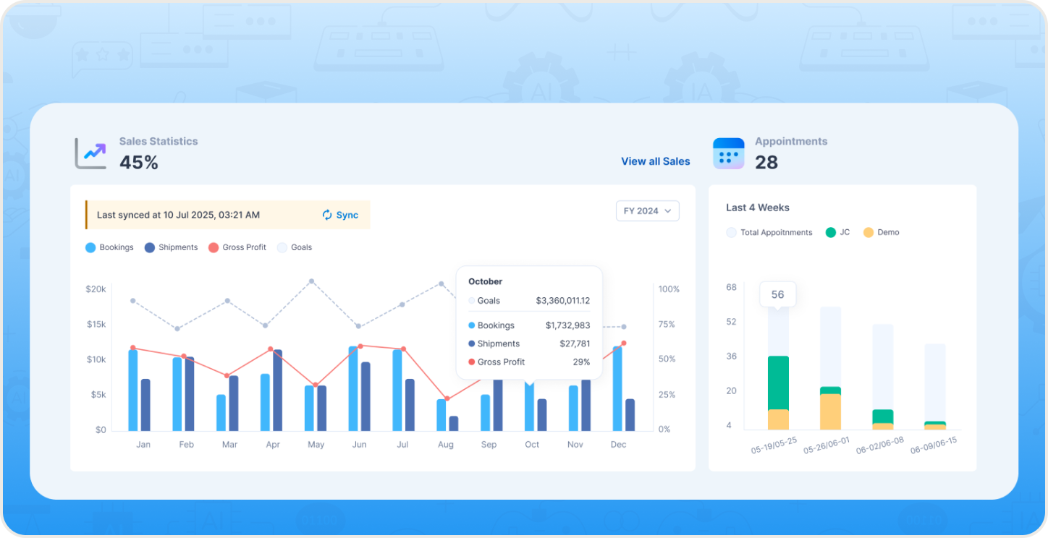Click the circular sync arrows icon
This screenshot has width=1048, height=538.
click(327, 215)
